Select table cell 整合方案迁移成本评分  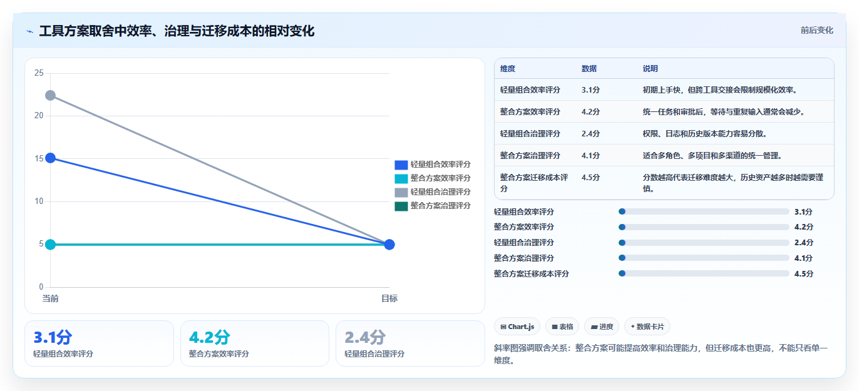coord(534,183)
